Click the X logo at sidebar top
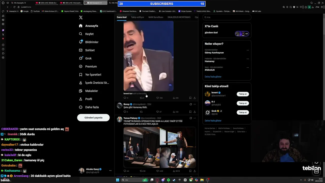Screen dimensions: 325x183 tap(81, 18)
